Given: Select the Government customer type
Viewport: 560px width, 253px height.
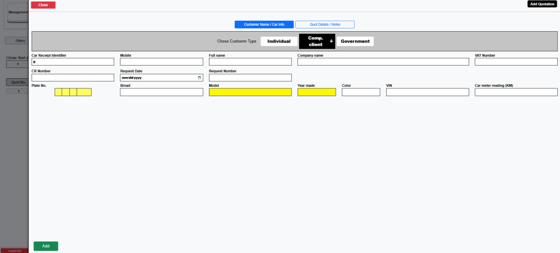Looking at the screenshot, I should (x=355, y=42).
